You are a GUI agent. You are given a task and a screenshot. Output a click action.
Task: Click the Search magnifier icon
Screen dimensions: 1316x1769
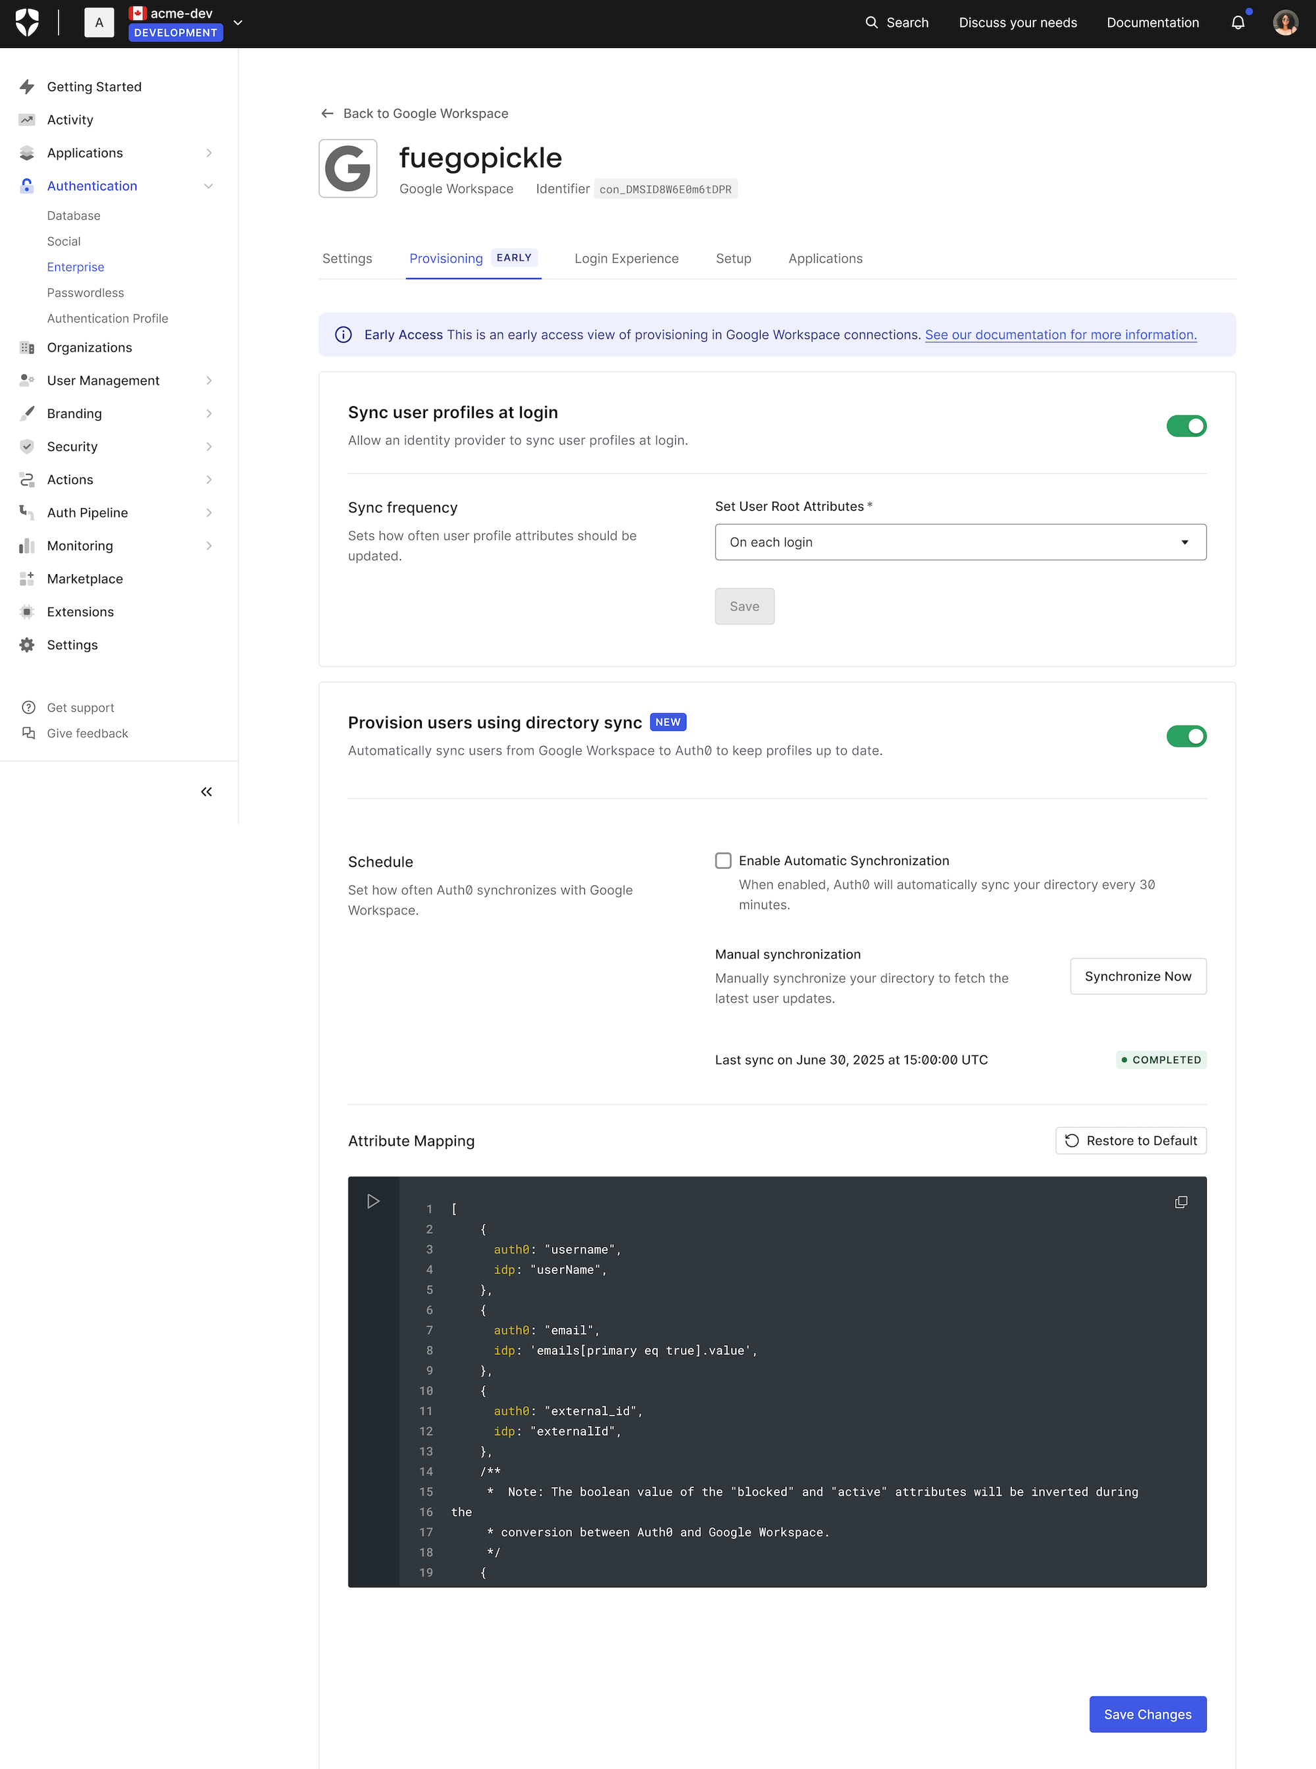[x=871, y=22]
